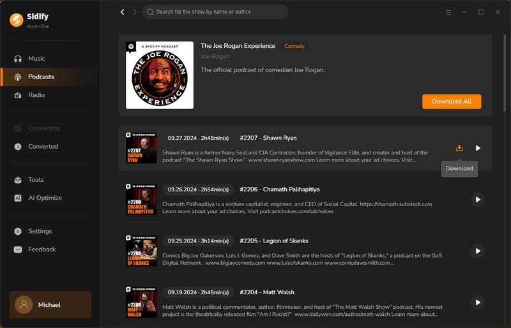511x328 pixels.
Task: Focus the podcast search field
Action: coord(215,12)
